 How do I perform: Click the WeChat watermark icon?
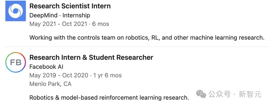point(201,94)
